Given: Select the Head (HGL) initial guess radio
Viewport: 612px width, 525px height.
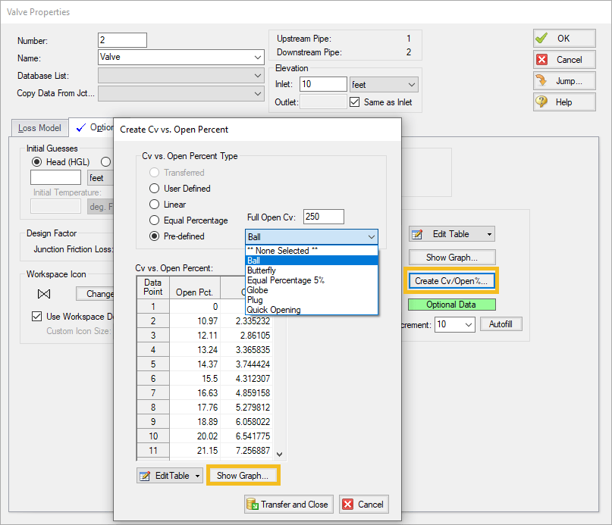Looking at the screenshot, I should pos(36,162).
